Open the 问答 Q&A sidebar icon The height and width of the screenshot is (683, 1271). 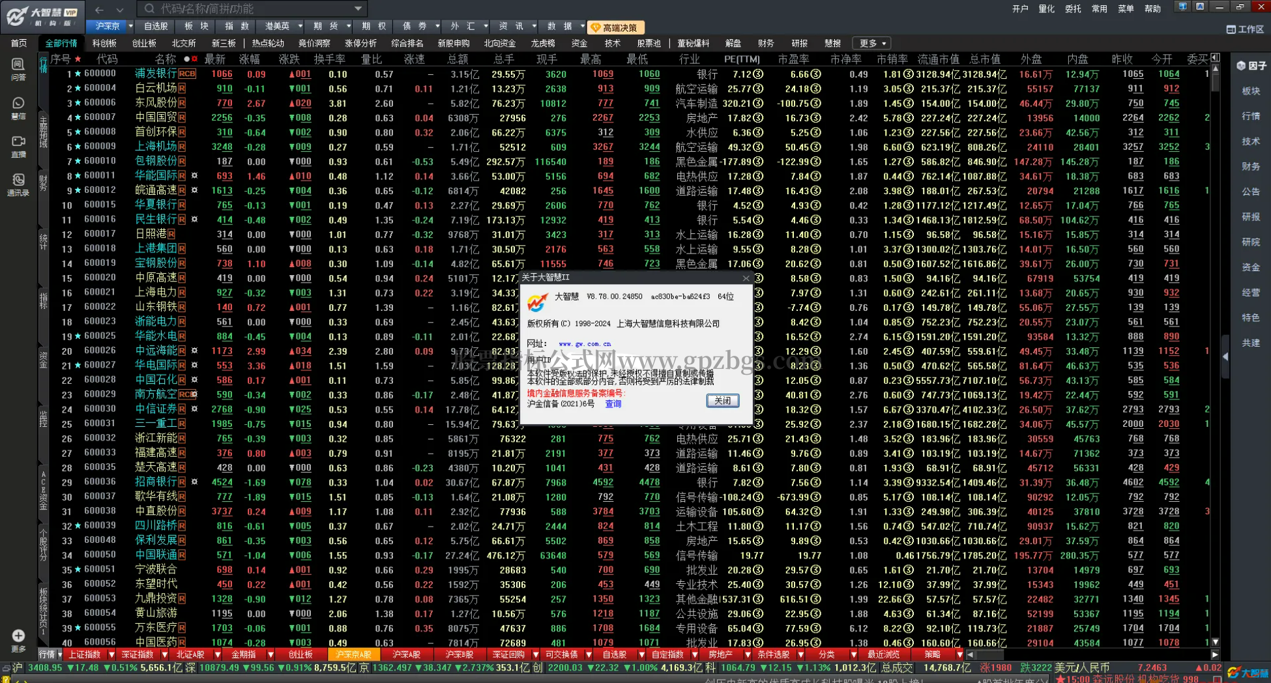tap(18, 68)
